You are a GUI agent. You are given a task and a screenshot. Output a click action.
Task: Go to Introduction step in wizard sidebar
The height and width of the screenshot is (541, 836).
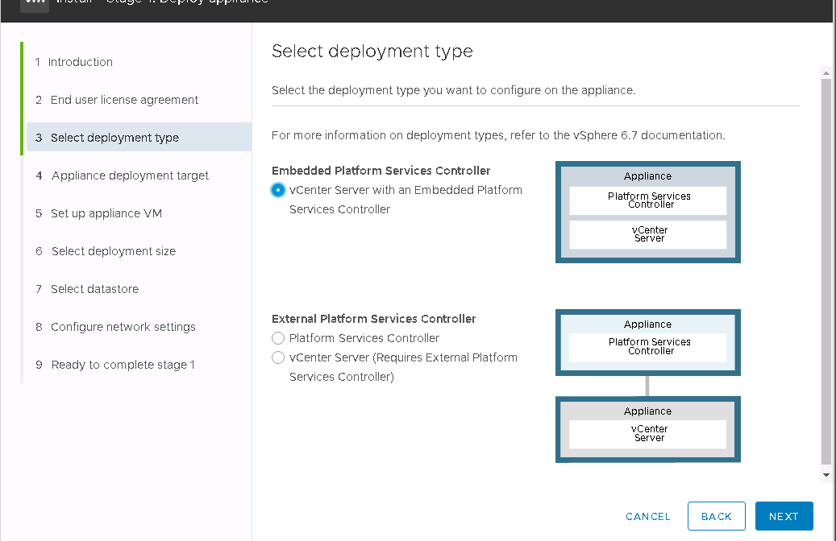81,62
